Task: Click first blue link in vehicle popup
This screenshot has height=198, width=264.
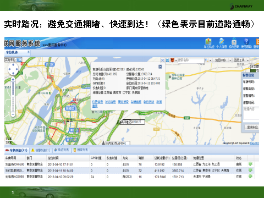Action: coord(97,102)
